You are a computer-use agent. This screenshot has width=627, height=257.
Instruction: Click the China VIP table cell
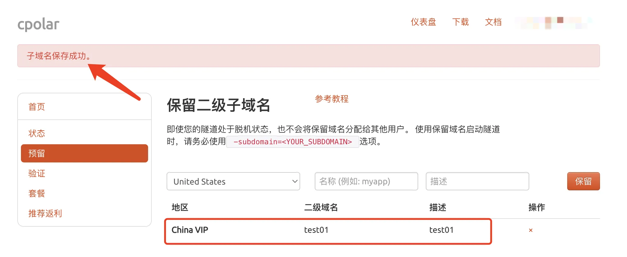tap(190, 230)
